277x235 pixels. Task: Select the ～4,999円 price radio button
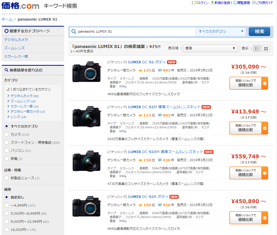pos(7,205)
